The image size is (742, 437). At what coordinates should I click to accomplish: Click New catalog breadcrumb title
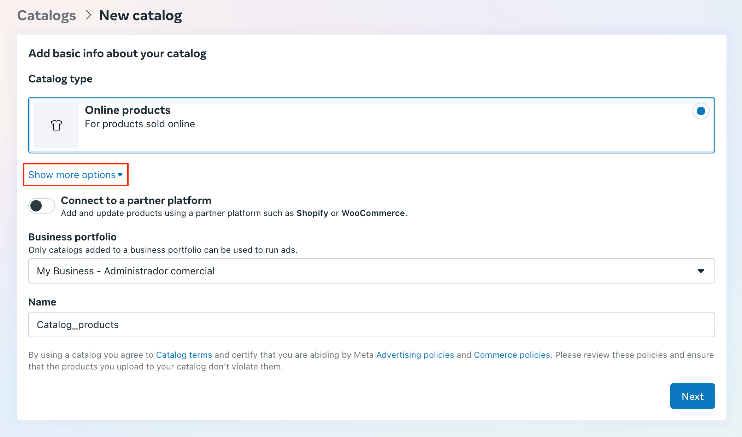140,16
